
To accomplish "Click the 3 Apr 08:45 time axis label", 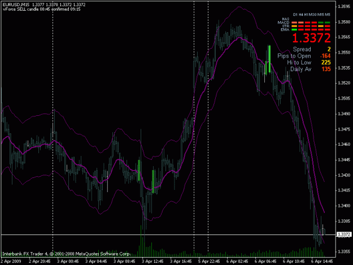I will click(x=124, y=262).
